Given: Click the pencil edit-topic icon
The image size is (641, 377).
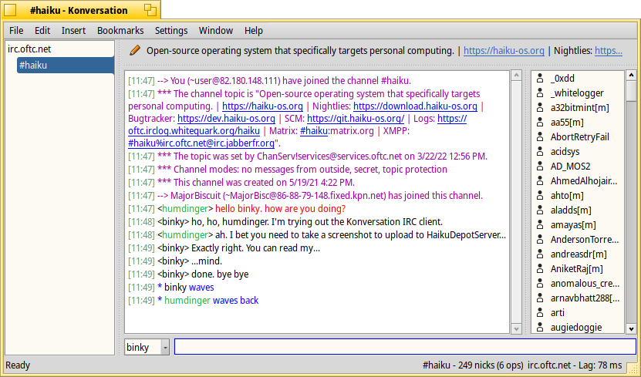Looking at the screenshot, I should point(134,50).
